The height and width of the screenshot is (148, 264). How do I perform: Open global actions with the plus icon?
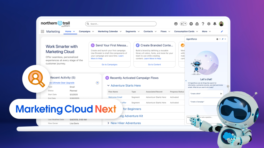(x=191, y=24)
